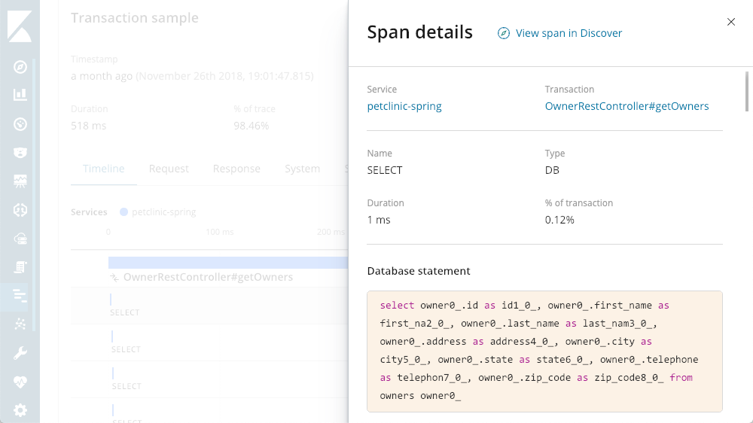Close the Span details flyout
The width and height of the screenshot is (753, 423).
pyautogui.click(x=731, y=22)
